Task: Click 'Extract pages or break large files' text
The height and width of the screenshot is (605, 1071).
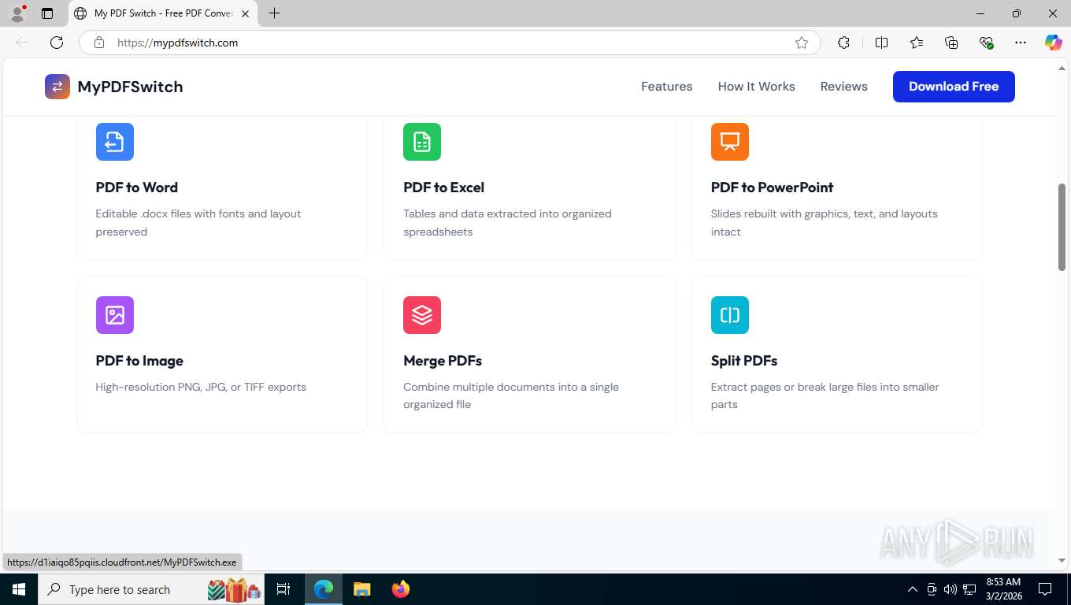Action: point(825,395)
